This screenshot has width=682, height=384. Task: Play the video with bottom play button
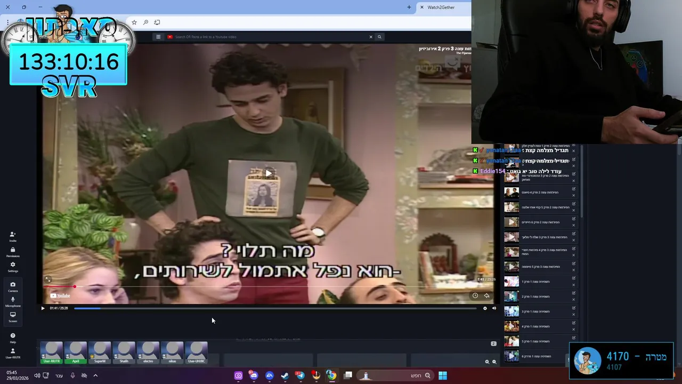tap(43, 308)
